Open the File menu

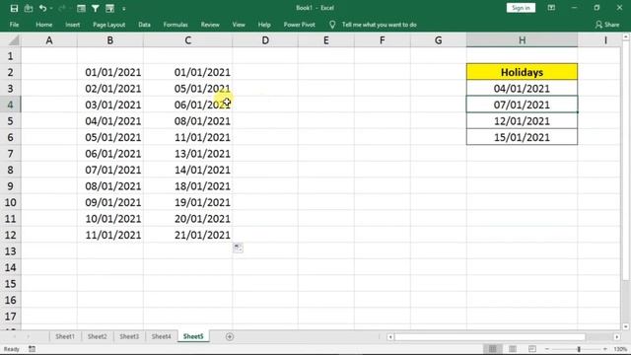point(14,25)
